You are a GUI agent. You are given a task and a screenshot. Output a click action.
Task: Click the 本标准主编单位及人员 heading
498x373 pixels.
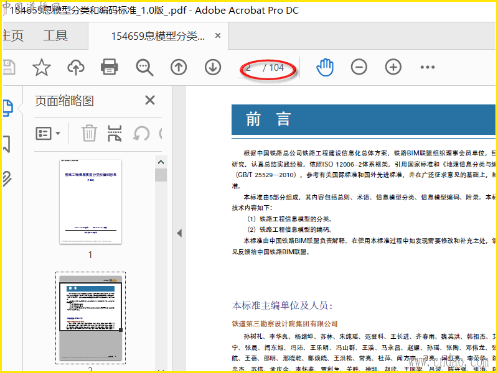tap(283, 305)
